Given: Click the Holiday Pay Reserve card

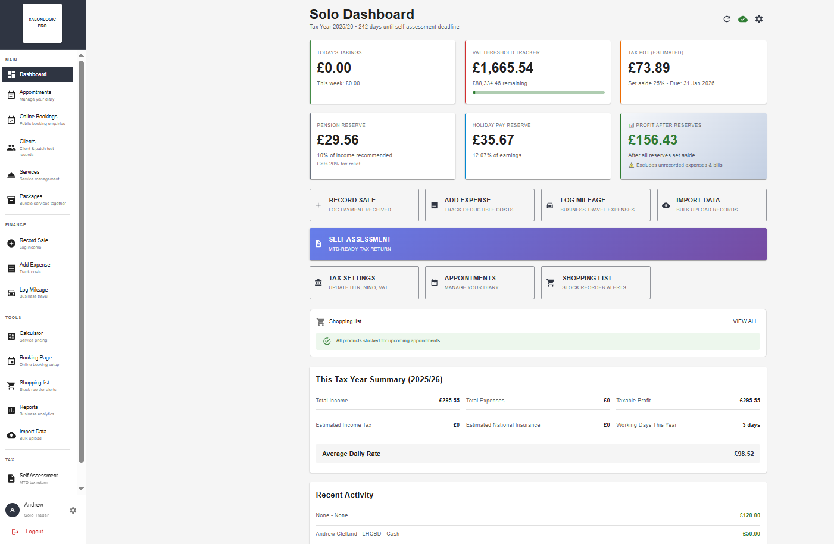Looking at the screenshot, I should 538,146.
